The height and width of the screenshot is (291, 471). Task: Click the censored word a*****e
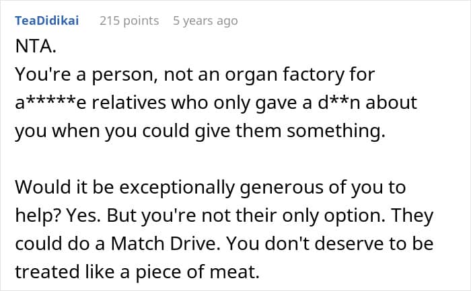coord(50,103)
